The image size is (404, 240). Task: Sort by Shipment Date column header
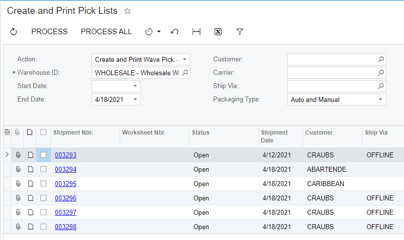click(x=274, y=137)
